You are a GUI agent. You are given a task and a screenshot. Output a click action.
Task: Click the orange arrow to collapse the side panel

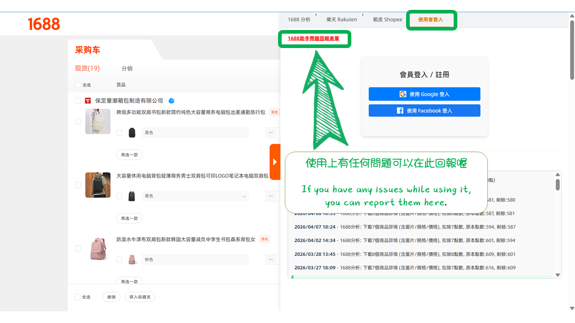pyautogui.click(x=275, y=162)
